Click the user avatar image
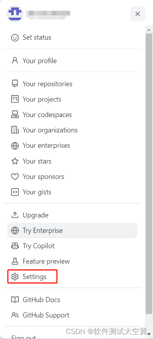The image size is (153, 339). [x=15, y=13]
